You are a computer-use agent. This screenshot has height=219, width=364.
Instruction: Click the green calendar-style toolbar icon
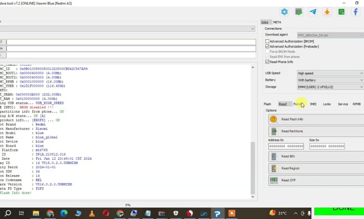tap(342, 12)
